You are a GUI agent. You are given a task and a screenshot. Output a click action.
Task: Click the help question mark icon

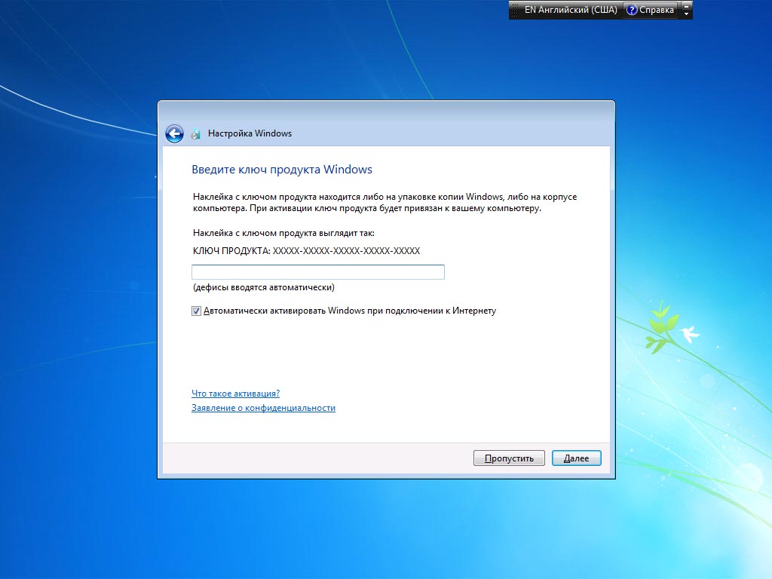[631, 10]
